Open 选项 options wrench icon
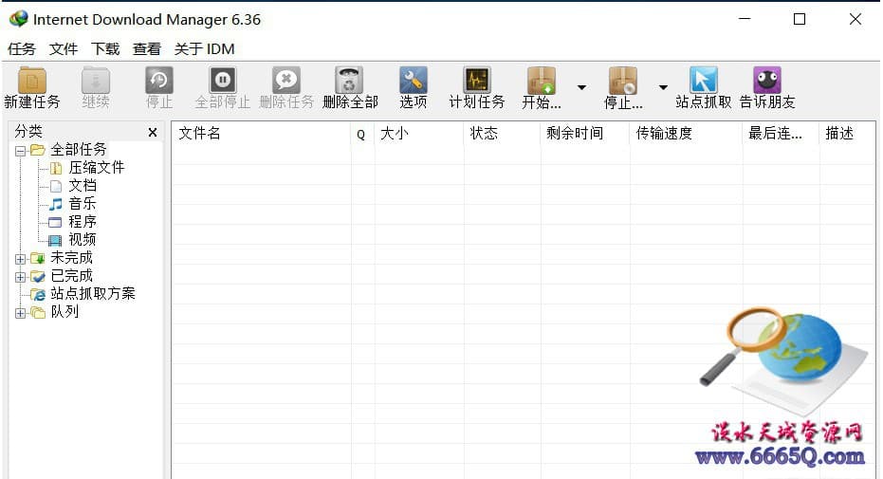 point(414,81)
